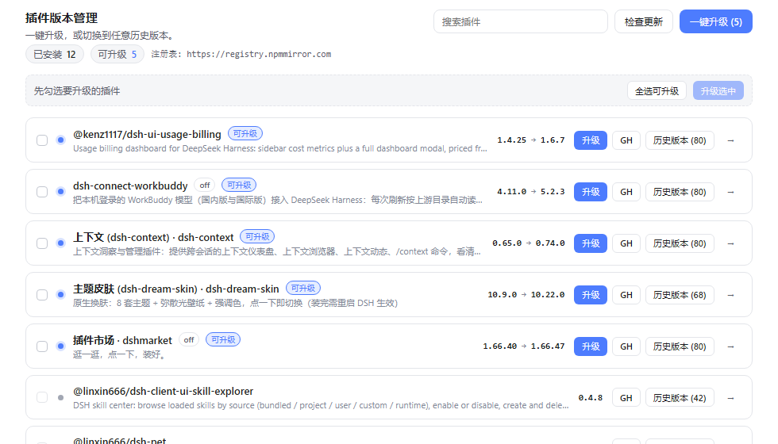Tick the dsh-context plugin checkbox
Viewport: 778px width, 444px height.
[42, 243]
